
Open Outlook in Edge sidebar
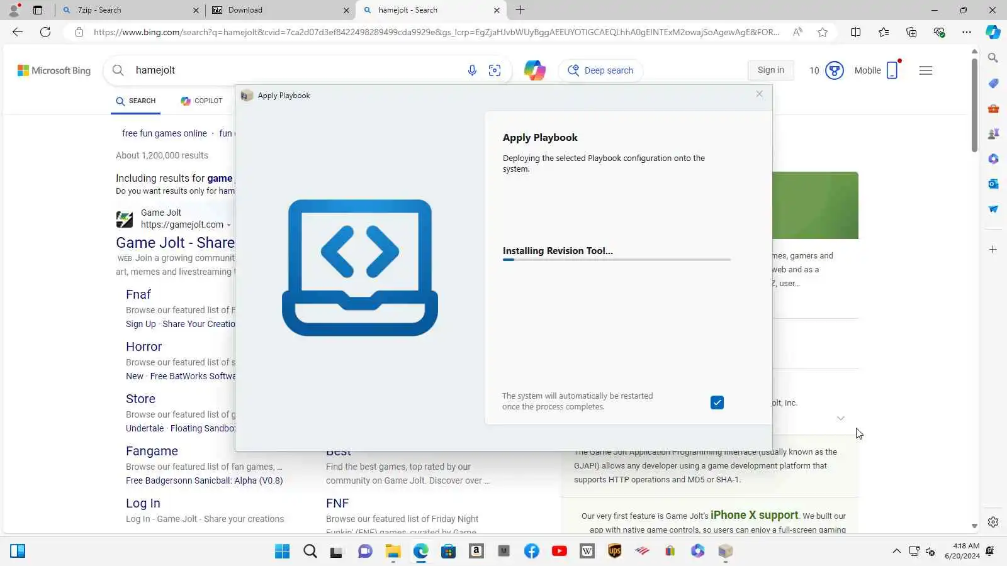993,184
